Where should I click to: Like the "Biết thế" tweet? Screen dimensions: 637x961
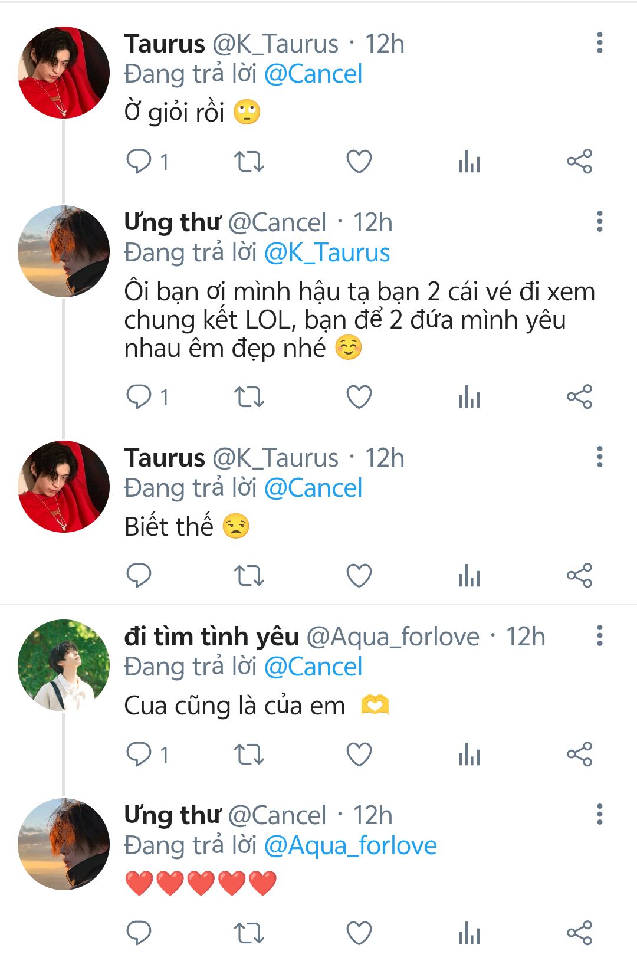359,576
